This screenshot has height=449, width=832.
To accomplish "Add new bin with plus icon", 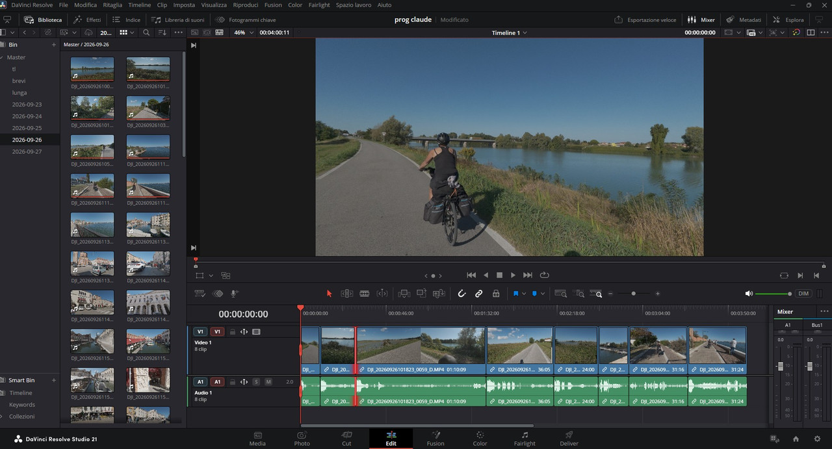I will [54, 45].
